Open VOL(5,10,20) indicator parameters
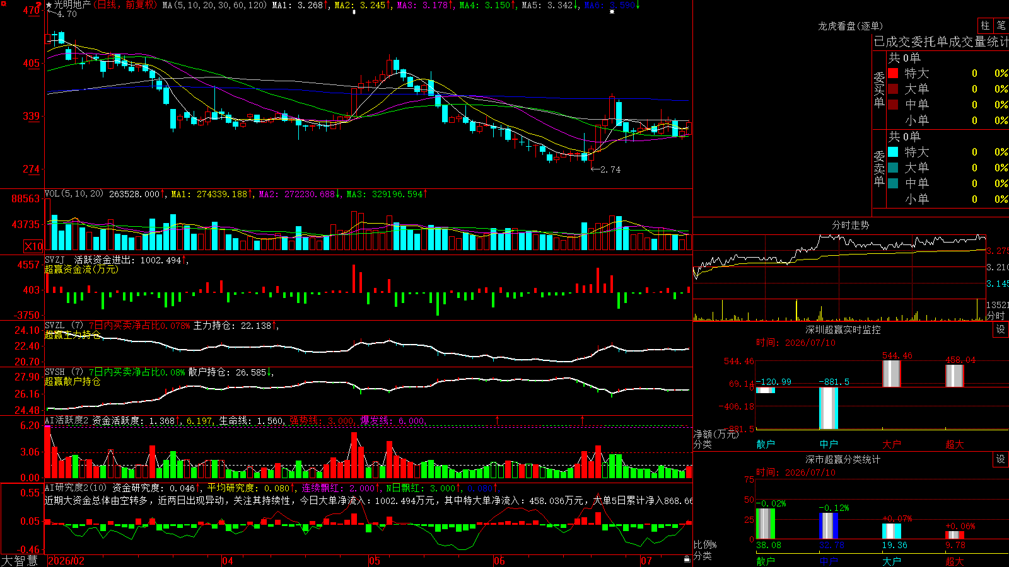 (x=74, y=194)
